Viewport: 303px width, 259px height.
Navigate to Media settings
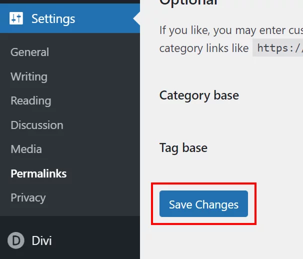(x=26, y=149)
